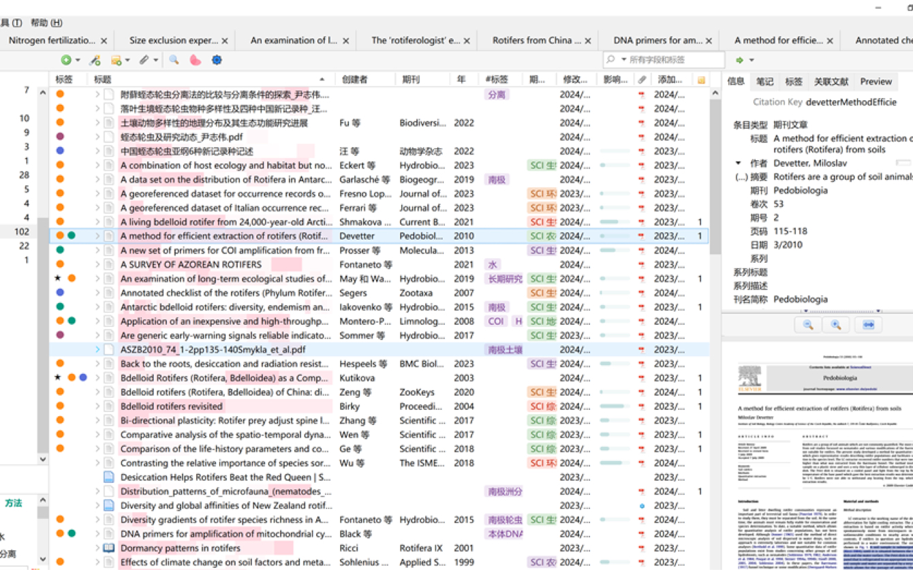This screenshot has height=570, width=913.
Task: Click the green Locate arrow icon
Action: [x=739, y=60]
